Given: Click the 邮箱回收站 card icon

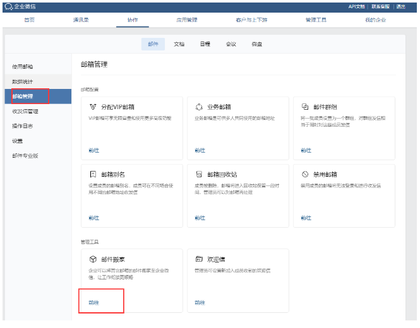Looking at the screenshot, I should pyautogui.click(x=199, y=174).
